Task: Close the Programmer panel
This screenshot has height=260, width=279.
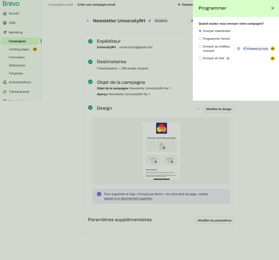Action: (x=272, y=8)
